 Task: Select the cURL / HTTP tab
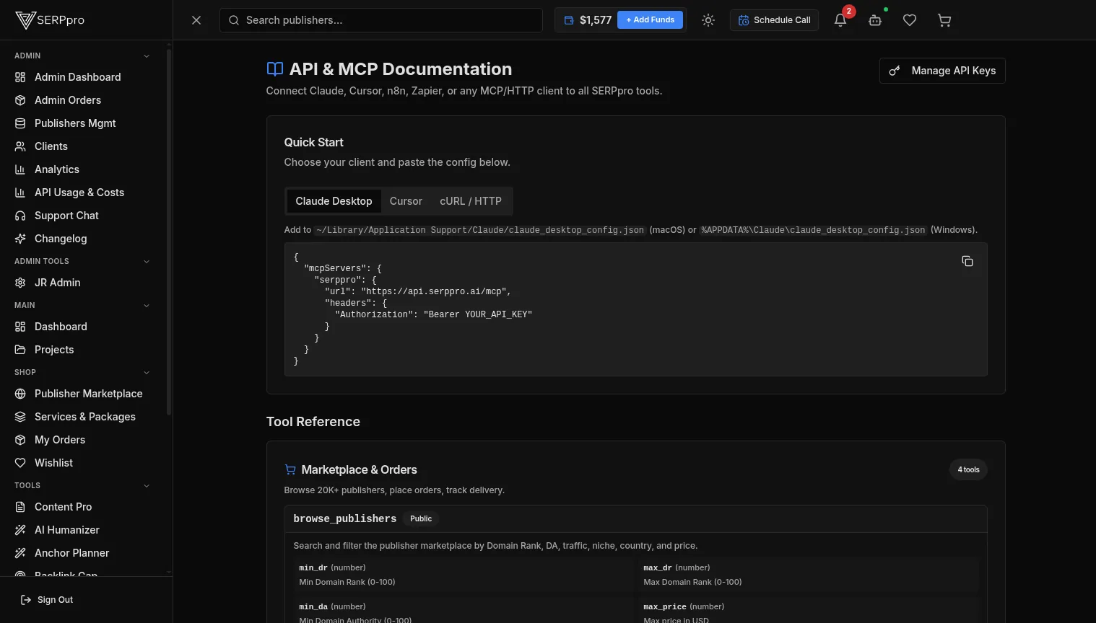471,201
